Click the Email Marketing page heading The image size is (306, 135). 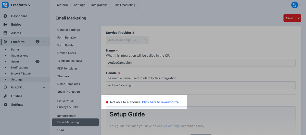tap(71, 18)
